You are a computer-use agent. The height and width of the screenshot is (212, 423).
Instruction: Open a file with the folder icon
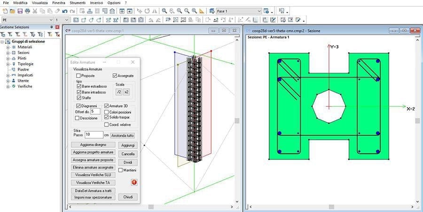point(12,11)
